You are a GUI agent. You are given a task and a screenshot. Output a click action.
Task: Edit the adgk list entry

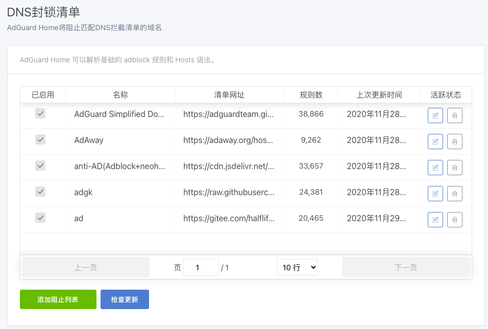click(x=435, y=194)
